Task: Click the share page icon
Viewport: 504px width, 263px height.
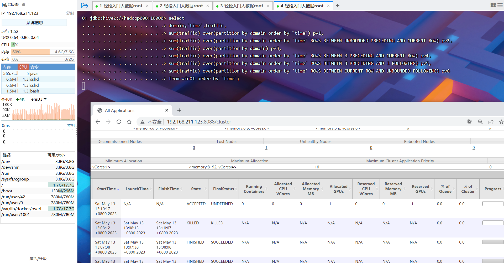Action: (x=491, y=122)
